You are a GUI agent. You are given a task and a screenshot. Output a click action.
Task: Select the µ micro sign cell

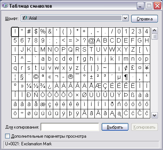pos(119,77)
